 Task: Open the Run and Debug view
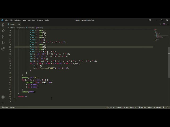(3, 43)
